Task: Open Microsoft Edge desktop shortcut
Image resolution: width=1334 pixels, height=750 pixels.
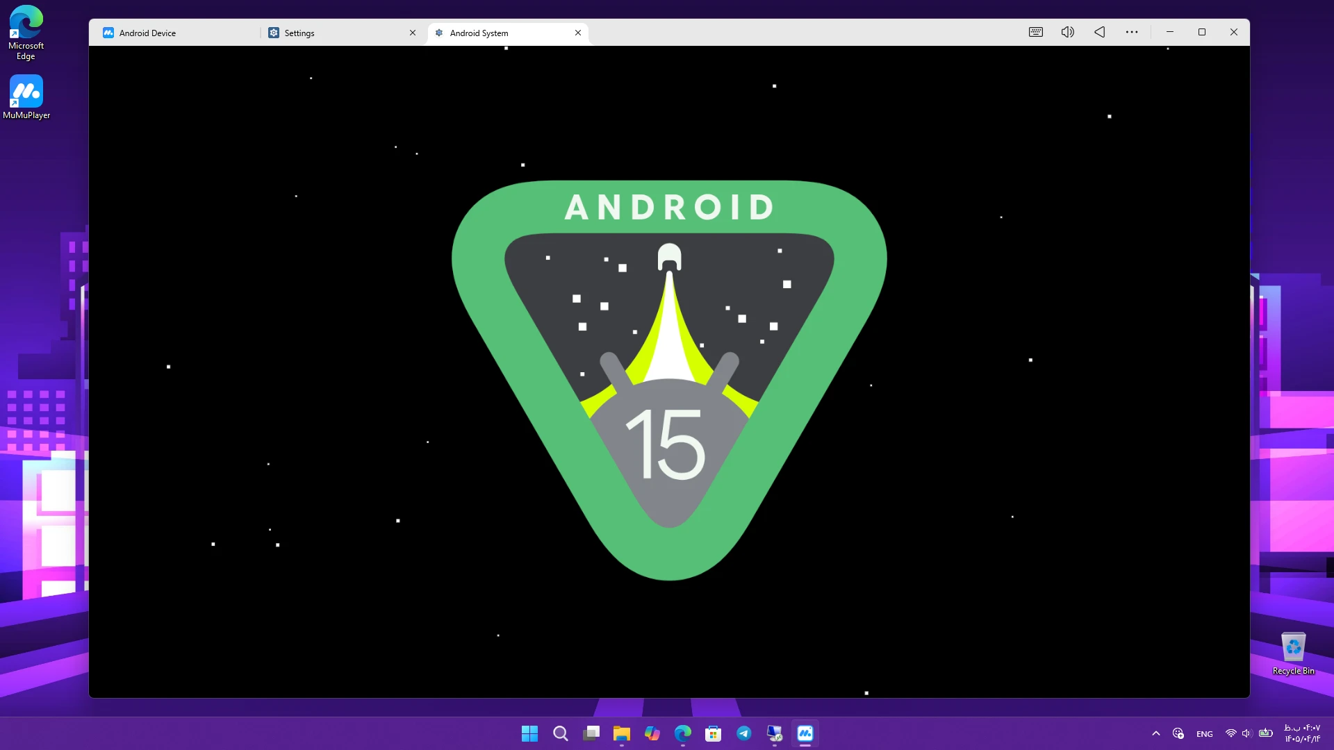Action: [x=26, y=33]
